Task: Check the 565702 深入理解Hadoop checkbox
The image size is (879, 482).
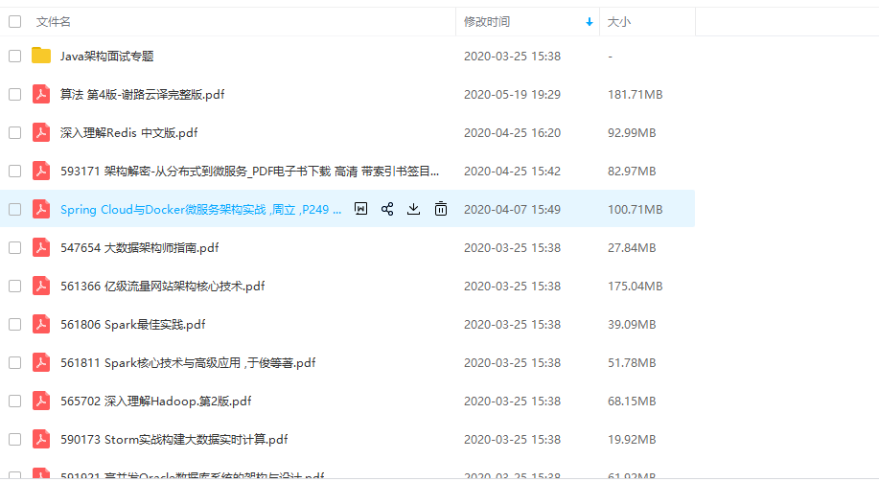Action: click(x=15, y=401)
